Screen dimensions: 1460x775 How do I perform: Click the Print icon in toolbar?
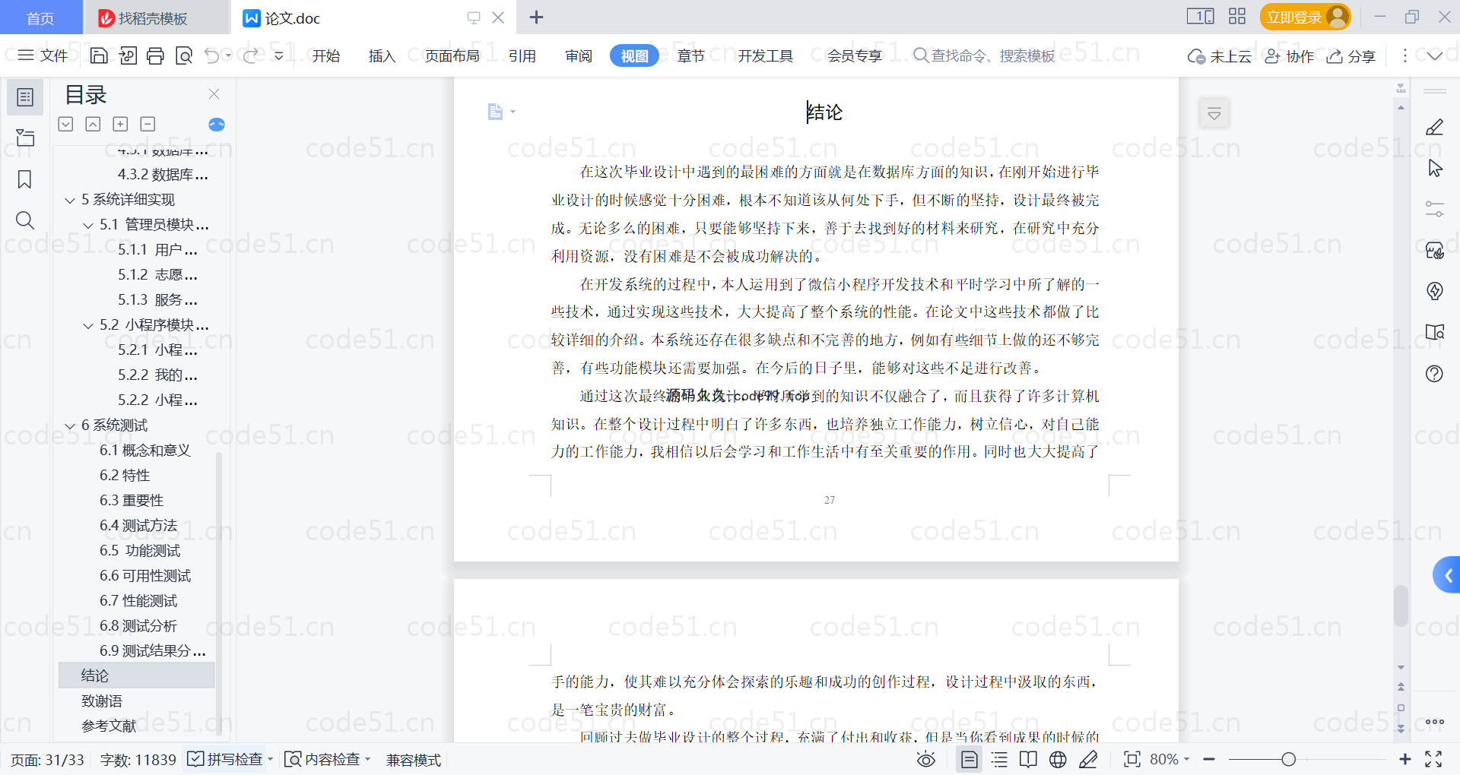(x=155, y=55)
